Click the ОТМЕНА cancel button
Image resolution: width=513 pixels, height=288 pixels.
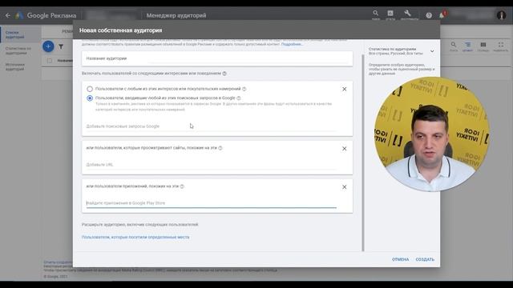pyautogui.click(x=401, y=259)
